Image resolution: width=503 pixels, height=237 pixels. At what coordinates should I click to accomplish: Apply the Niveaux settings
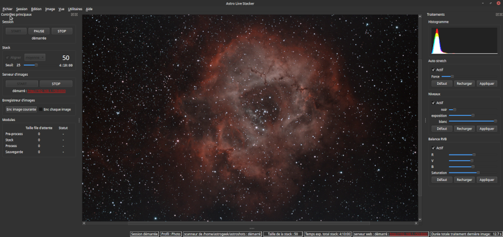[487, 128]
